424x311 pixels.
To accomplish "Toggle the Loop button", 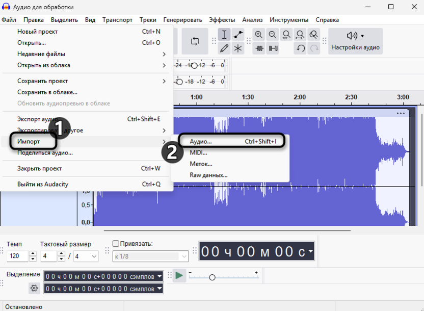I will pyautogui.click(x=195, y=41).
